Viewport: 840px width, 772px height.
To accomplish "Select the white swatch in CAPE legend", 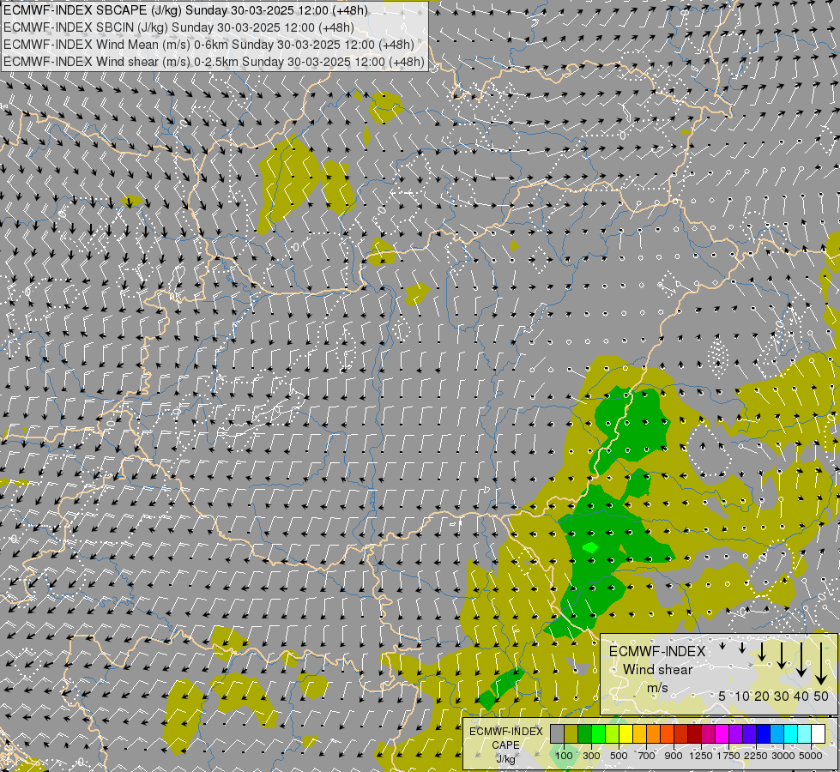I will tap(818, 734).
